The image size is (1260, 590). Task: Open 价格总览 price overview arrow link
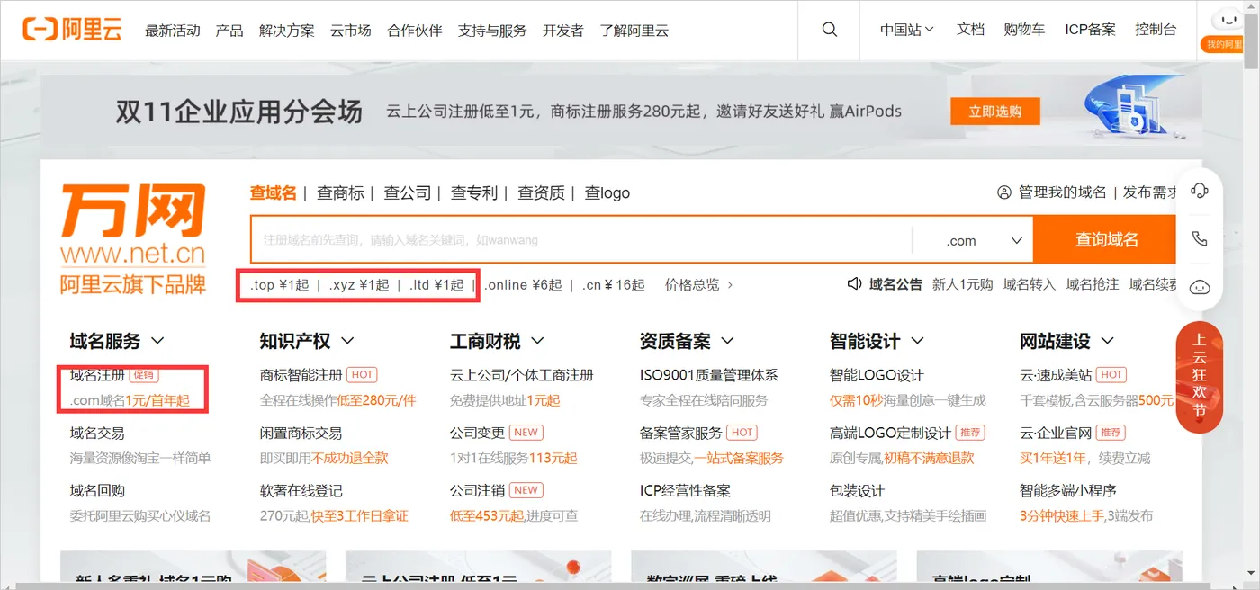pos(699,284)
